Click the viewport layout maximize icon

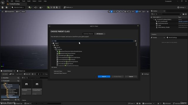click(148, 12)
